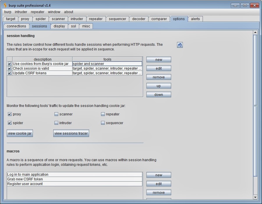
Task: Click the 'description' column header
Action: coord(43,59)
